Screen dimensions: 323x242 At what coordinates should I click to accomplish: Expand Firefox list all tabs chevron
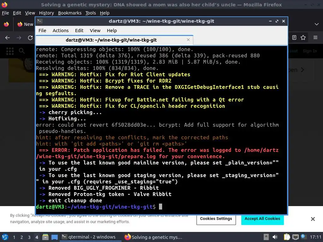(x=317, y=24)
